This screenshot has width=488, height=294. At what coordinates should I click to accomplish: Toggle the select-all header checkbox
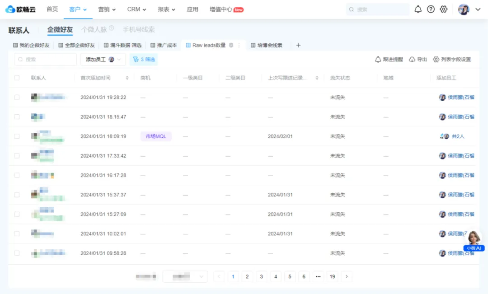pyautogui.click(x=17, y=78)
